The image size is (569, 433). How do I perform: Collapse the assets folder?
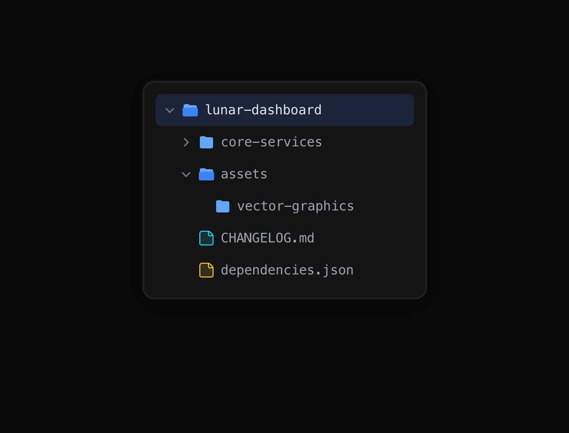coord(186,174)
